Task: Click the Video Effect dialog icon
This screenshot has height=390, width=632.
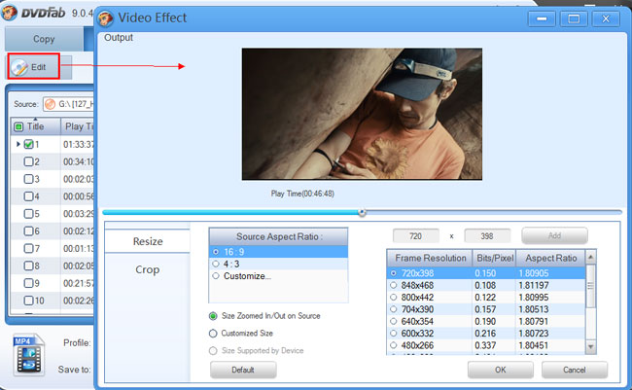Action: click(x=104, y=18)
